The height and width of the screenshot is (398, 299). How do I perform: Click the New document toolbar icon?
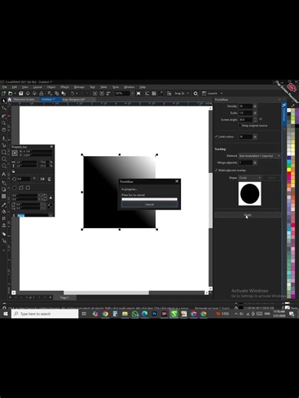(x=4, y=93)
